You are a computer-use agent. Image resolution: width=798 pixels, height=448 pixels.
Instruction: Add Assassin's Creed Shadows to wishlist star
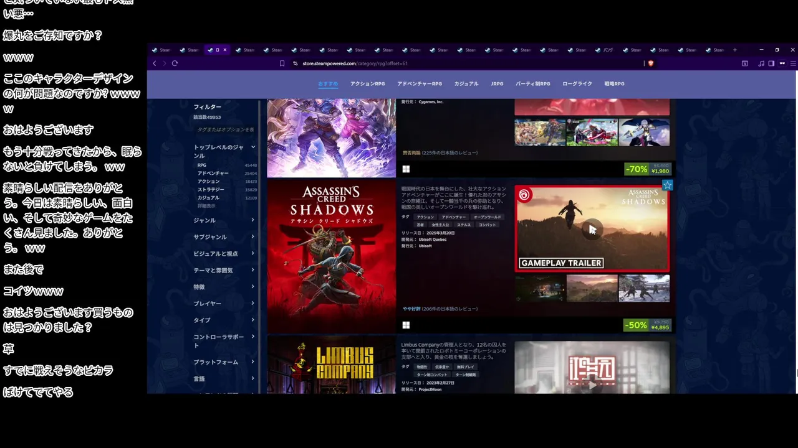(x=668, y=185)
